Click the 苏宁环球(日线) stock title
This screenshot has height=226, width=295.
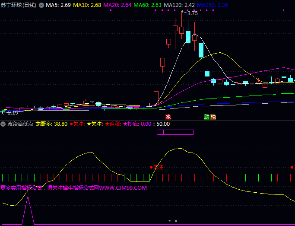click(19, 5)
